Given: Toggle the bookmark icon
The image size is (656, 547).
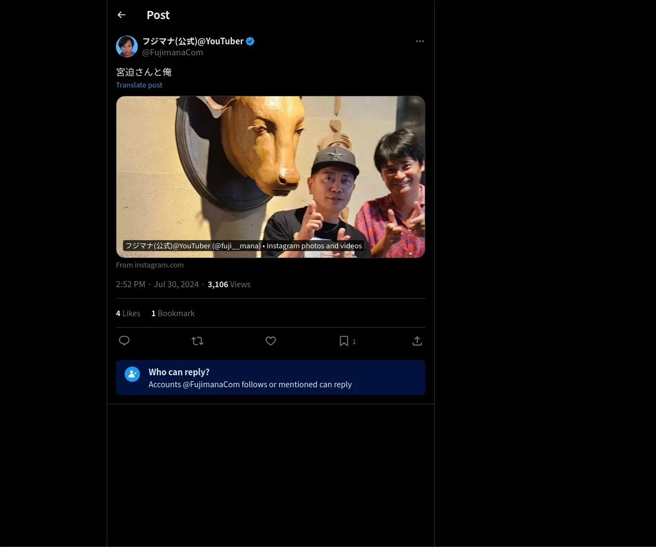Looking at the screenshot, I should 344,341.
